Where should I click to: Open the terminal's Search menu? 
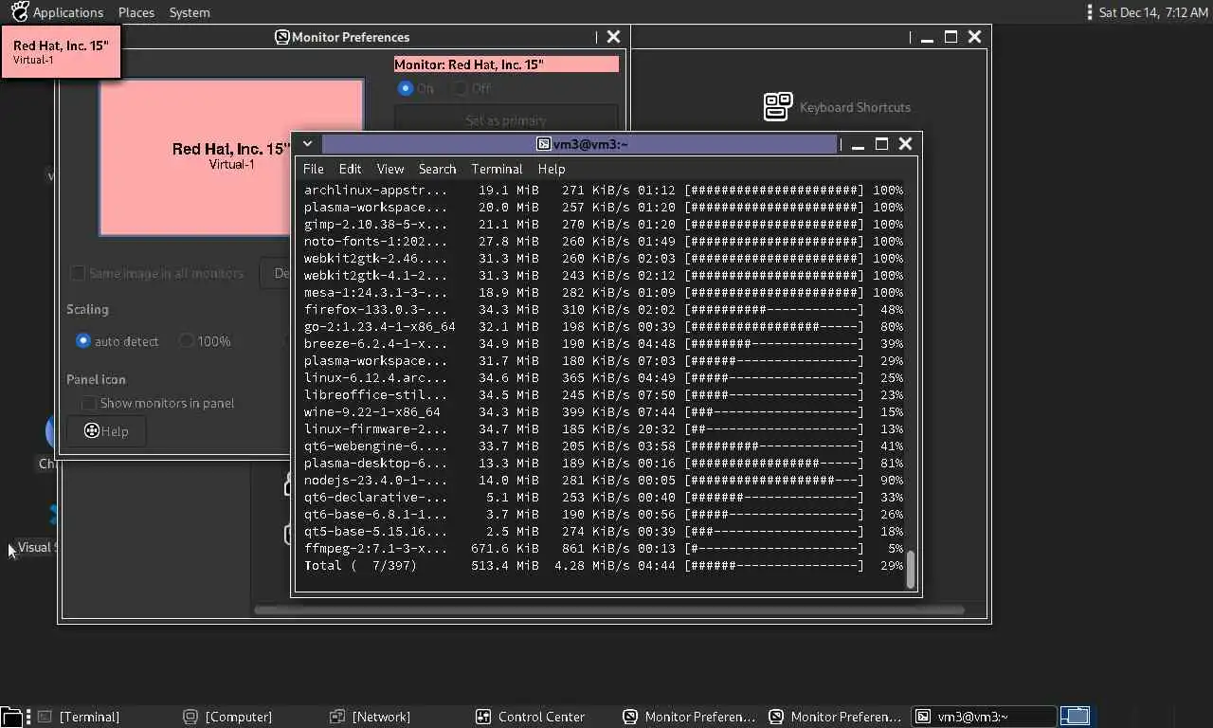pos(437,169)
